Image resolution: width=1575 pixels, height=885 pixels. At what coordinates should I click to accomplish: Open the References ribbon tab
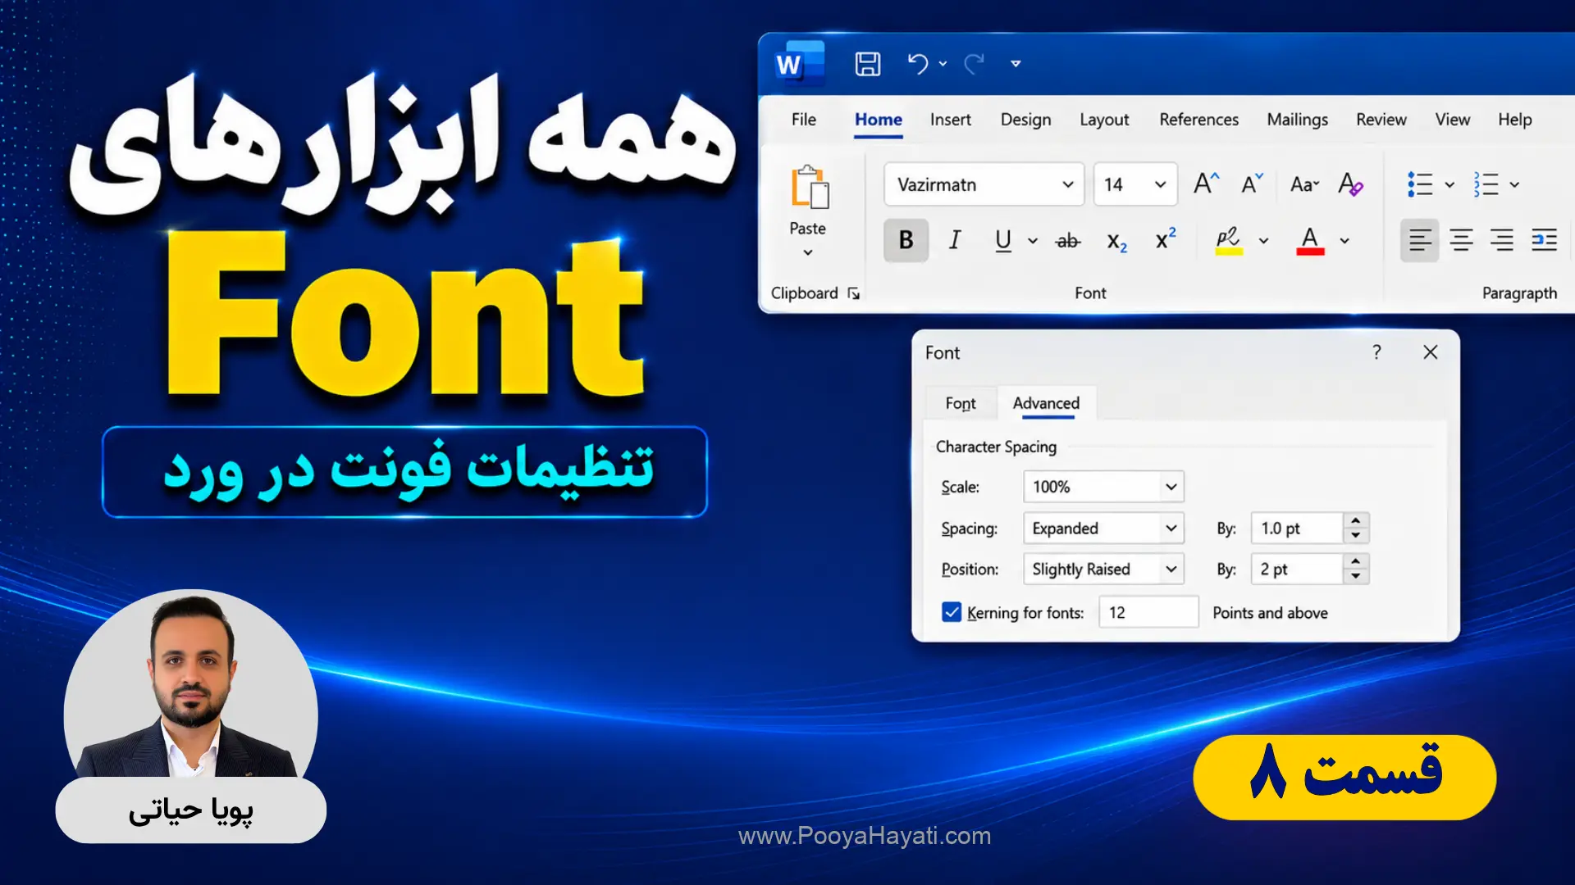point(1198,120)
